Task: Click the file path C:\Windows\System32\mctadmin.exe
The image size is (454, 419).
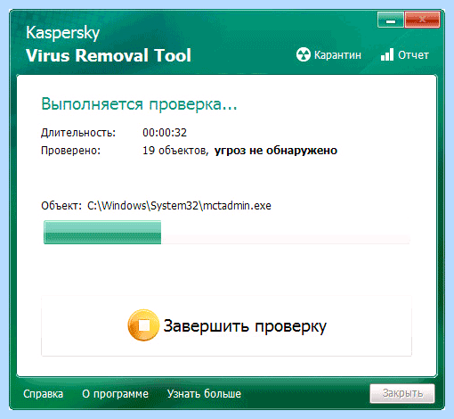Action: point(179,206)
